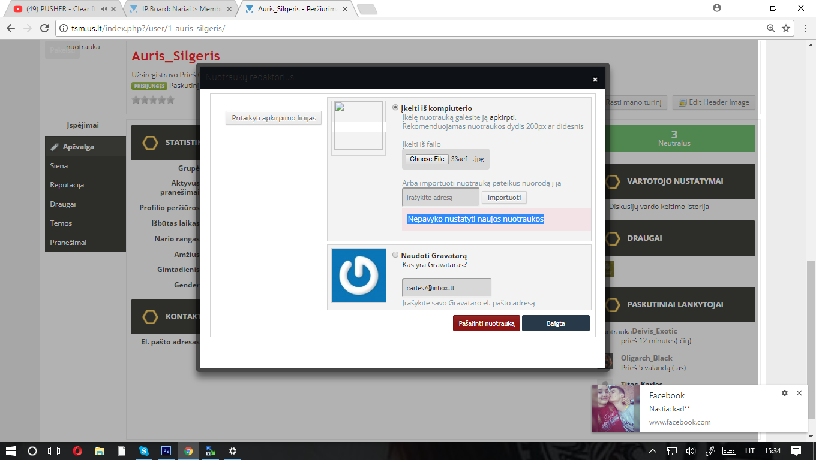Close the photo editor dialog X

point(595,79)
